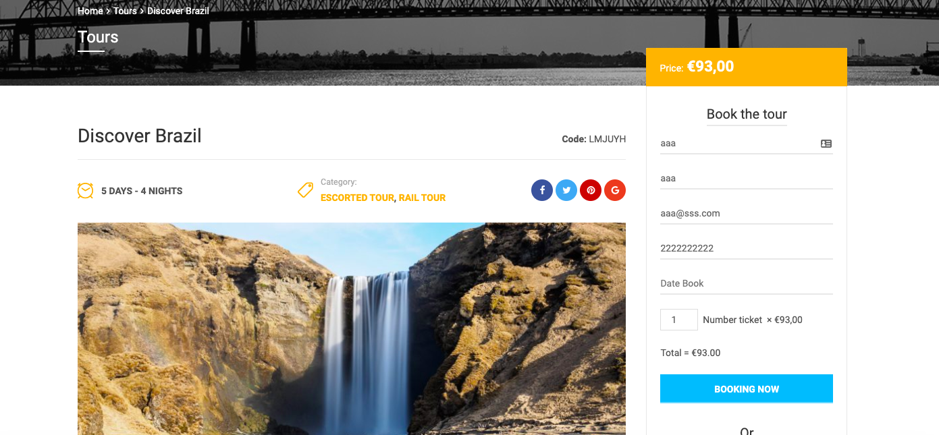Edit the phone number field 2222222222
Image resolution: width=939 pixels, height=435 pixels.
[x=747, y=249]
